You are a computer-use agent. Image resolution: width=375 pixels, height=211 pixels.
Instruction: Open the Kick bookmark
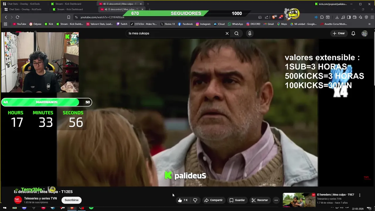coord(49,24)
